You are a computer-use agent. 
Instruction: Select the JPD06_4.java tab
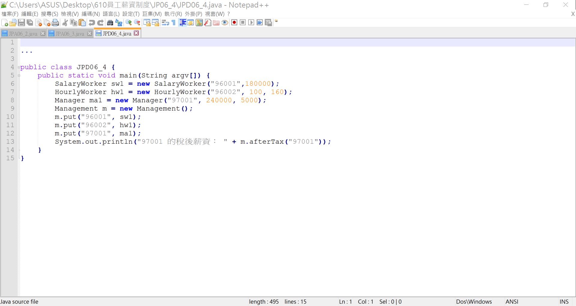pos(117,34)
